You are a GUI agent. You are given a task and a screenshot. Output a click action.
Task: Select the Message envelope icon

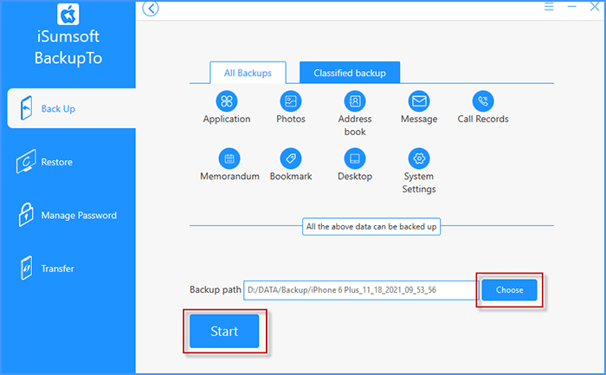pyautogui.click(x=419, y=101)
